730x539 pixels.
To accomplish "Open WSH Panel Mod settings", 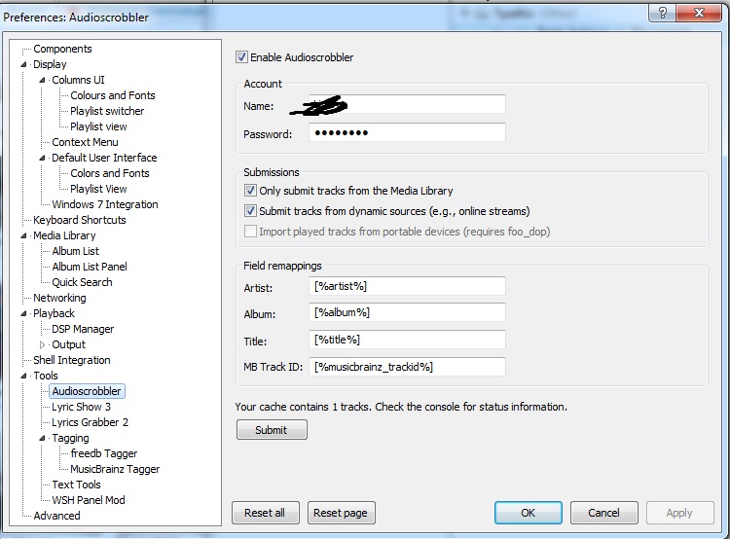I will coord(89,500).
